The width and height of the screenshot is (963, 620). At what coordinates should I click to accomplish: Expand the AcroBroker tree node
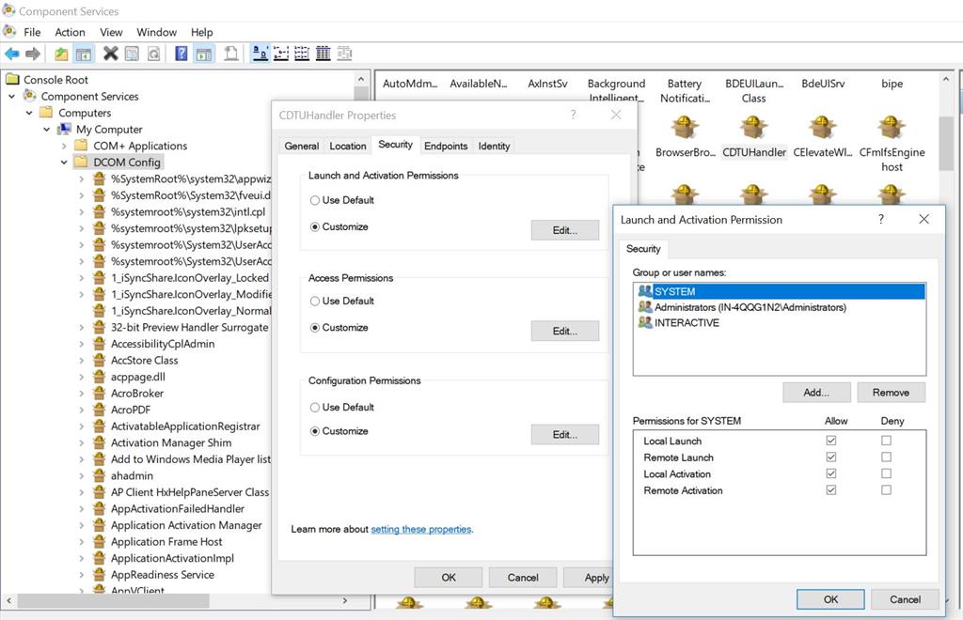pyautogui.click(x=81, y=394)
